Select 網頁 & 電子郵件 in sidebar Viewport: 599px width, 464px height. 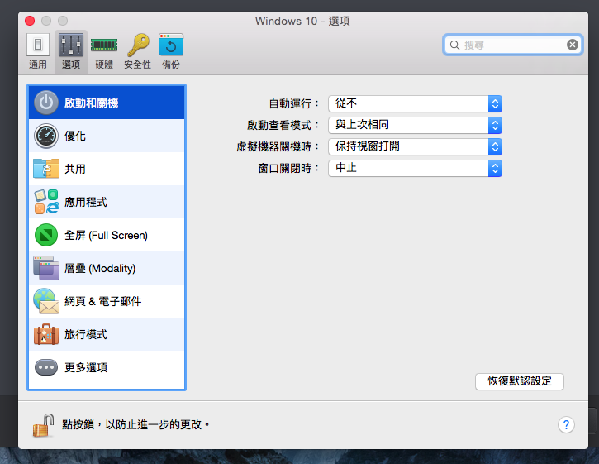click(x=107, y=301)
